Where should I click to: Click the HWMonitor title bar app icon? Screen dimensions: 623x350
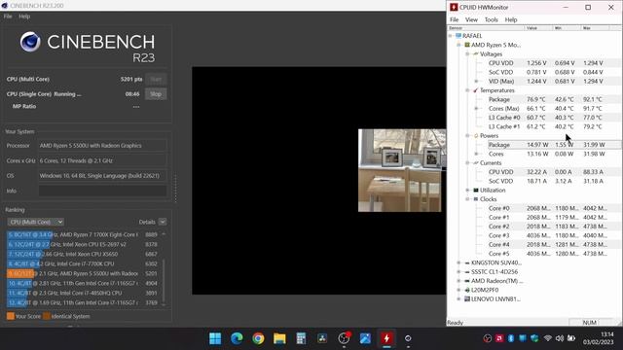click(454, 7)
